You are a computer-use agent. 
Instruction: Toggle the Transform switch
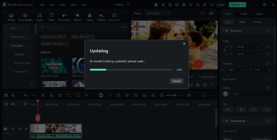pyautogui.click(x=226, y=31)
